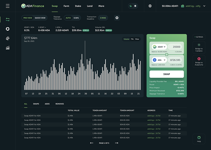Open last row's addr1qyr...3s73d link
Screen dimensions: 211x150
click(154, 138)
